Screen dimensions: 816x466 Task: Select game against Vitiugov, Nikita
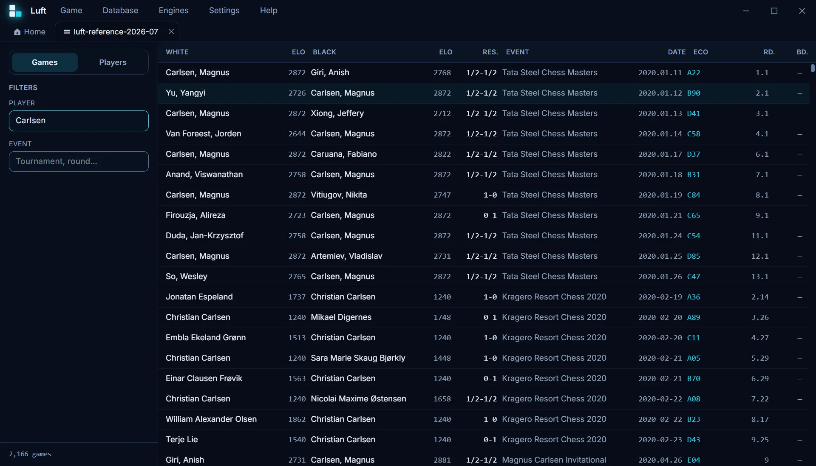click(484, 195)
